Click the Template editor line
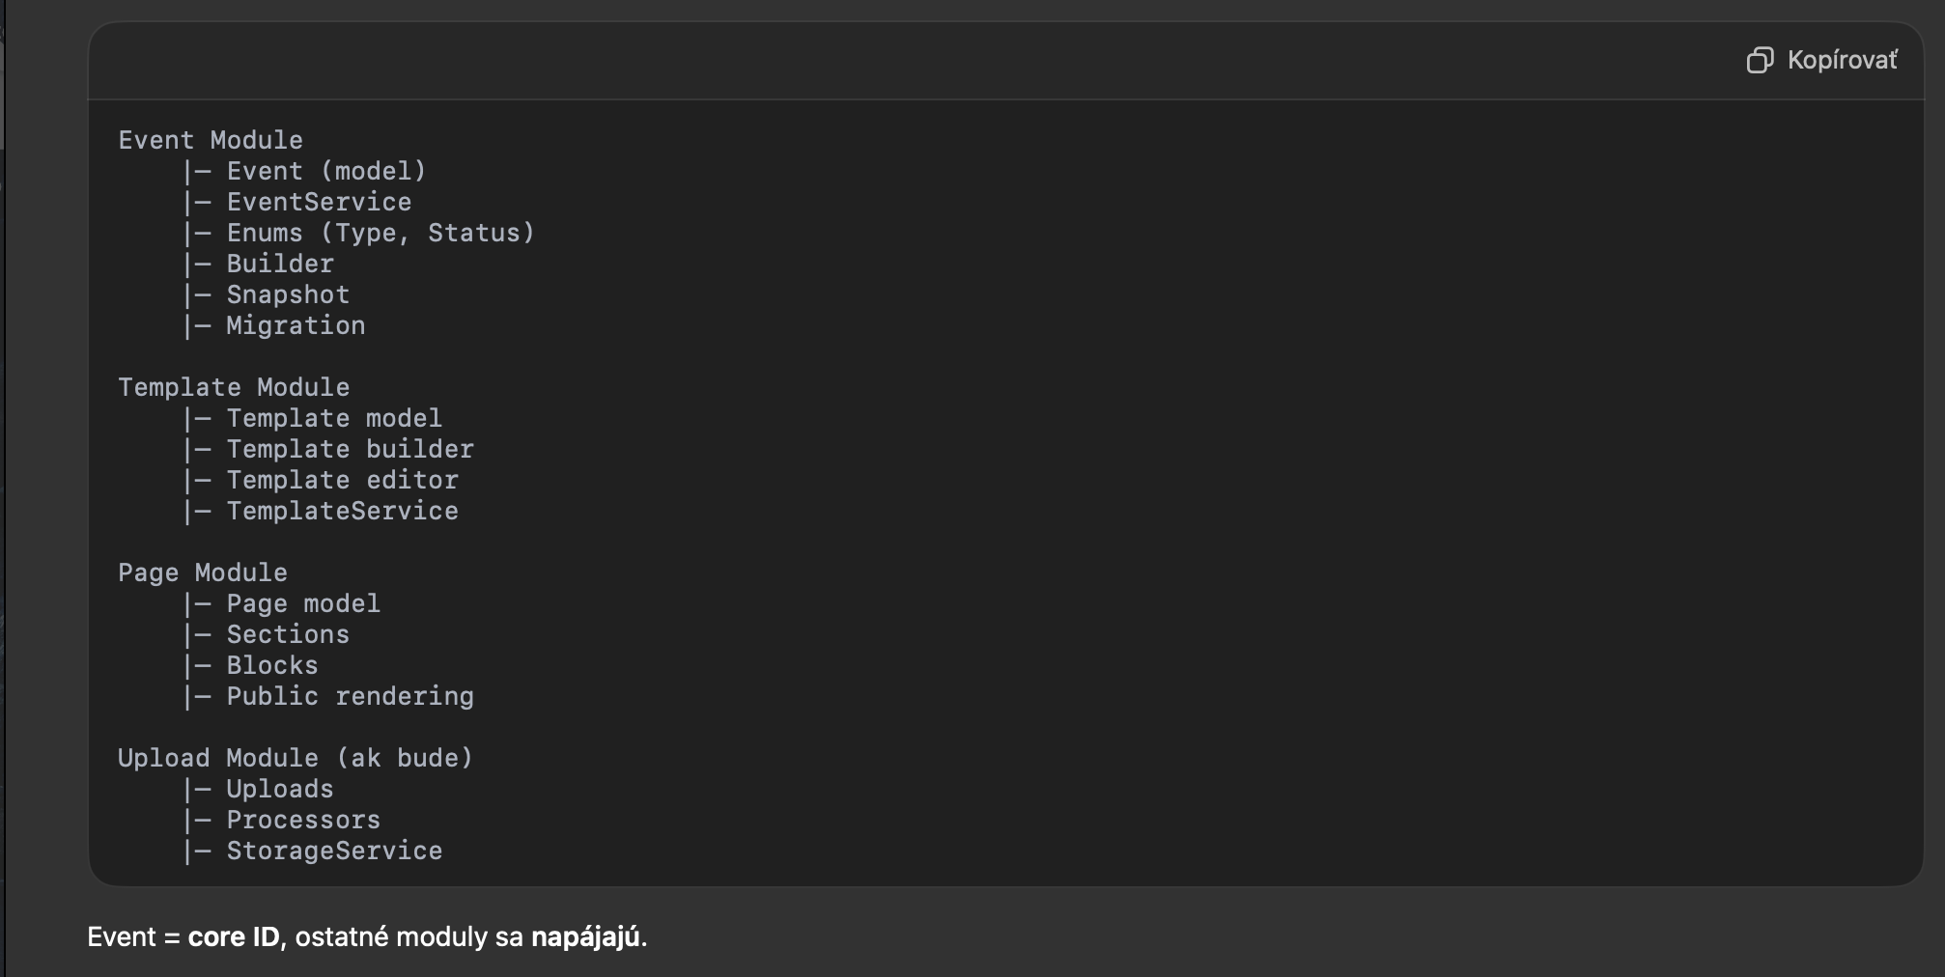Viewport: 1945px width, 977px height. (x=342, y=481)
